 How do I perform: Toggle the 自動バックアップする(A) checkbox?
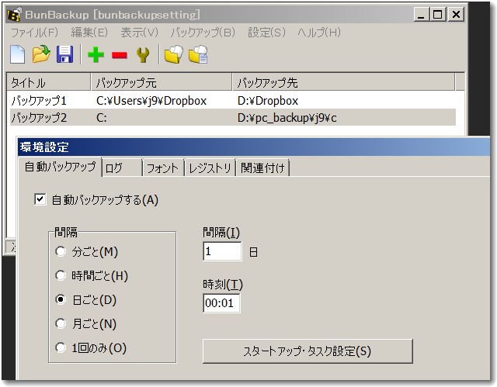click(40, 200)
